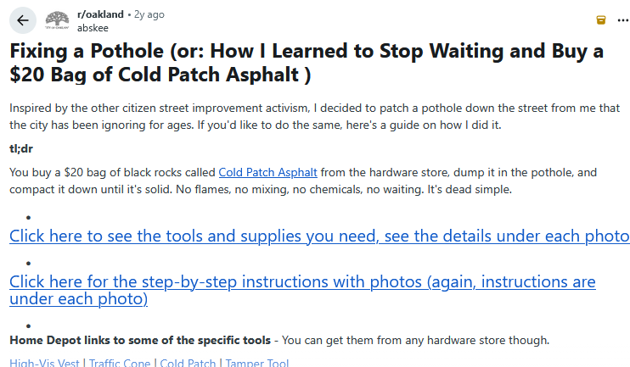Image resolution: width=630 pixels, height=367 pixels.
Task: Click the 'Fixing a Pothole' post title
Action: click(x=306, y=63)
